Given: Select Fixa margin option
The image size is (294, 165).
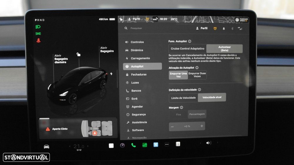Looking at the screenshot, I should (178, 114).
